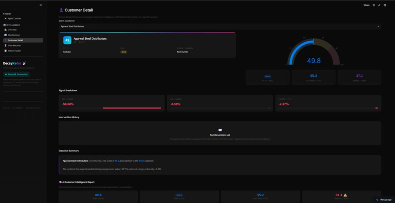Viewport: 395px width, 203px height.
Task: Click the -0.58% signal progress bar
Action: pyautogui.click(x=220, y=108)
